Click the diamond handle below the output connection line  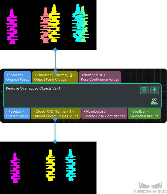coord(55,142)
